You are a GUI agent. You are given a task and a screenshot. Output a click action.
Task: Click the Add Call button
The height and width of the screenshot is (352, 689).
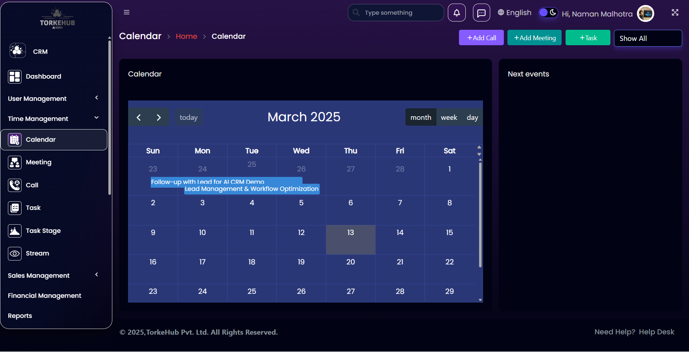[x=481, y=38]
